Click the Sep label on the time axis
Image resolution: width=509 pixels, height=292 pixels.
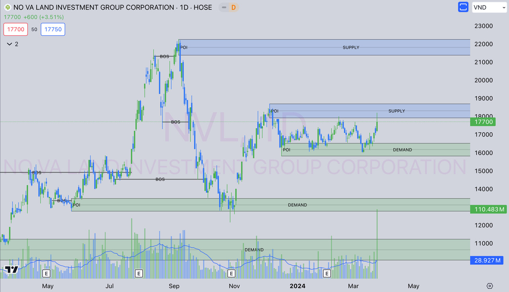174,286
